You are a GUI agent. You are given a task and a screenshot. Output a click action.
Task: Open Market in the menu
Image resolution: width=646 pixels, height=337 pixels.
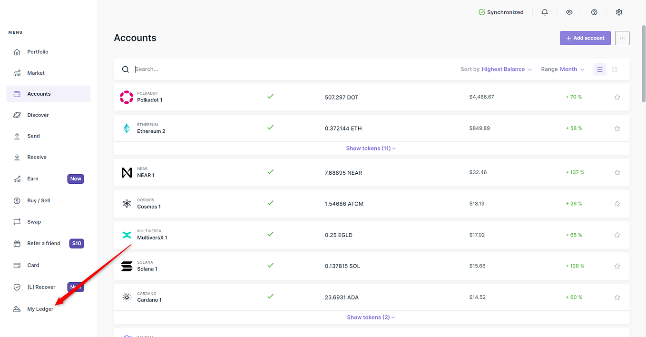49,73
